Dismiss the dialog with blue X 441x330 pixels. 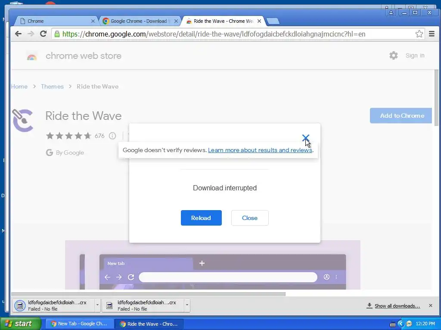tap(305, 138)
